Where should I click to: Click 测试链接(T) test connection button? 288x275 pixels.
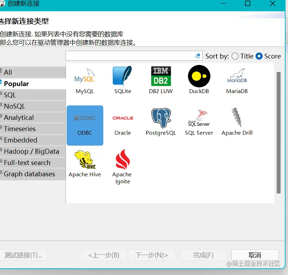point(23,255)
